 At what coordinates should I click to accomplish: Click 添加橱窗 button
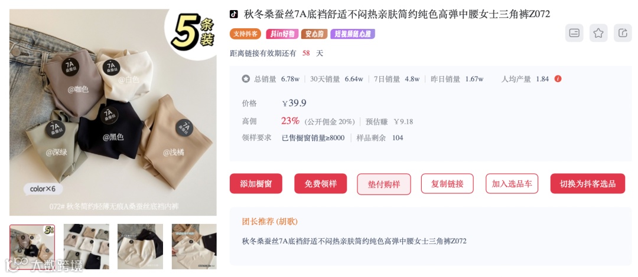[x=256, y=183]
